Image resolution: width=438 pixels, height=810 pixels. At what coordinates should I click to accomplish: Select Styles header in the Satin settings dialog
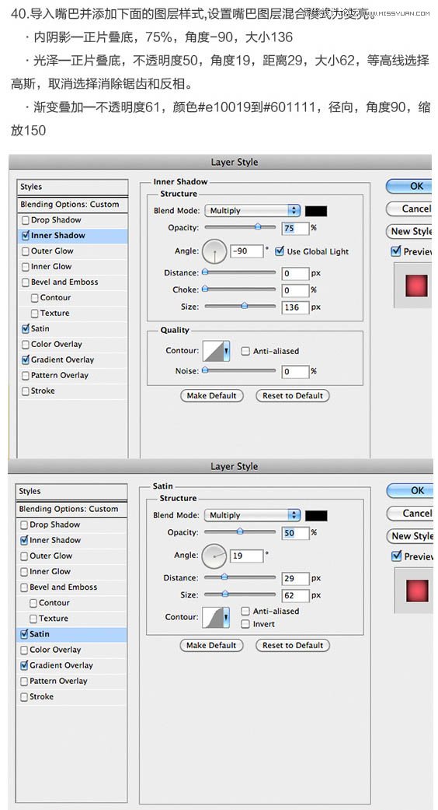[x=71, y=491]
